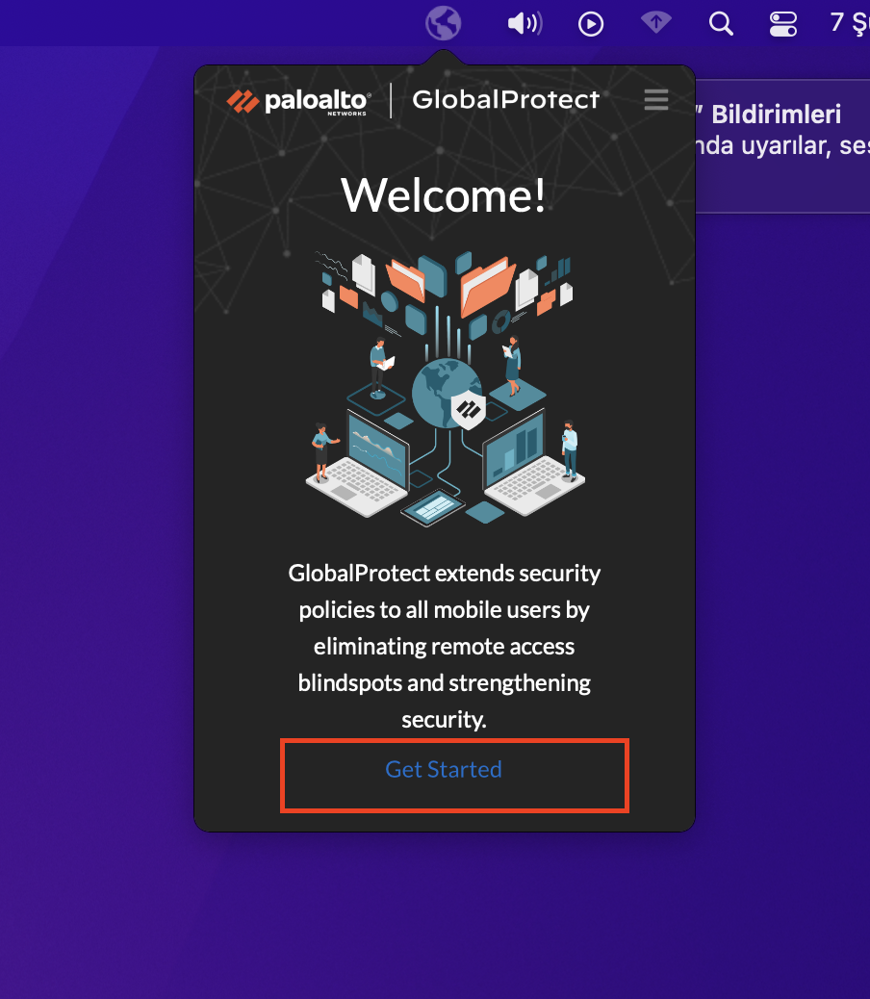Open Spotlight search magnifier icon
Viewport: 870px width, 999px height.
[721, 23]
